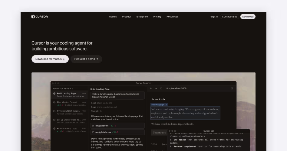The width and height of the screenshot is (287, 151).
Task: Click the status check icon for Build Landing Page
Action: pyautogui.click(x=54, y=94)
